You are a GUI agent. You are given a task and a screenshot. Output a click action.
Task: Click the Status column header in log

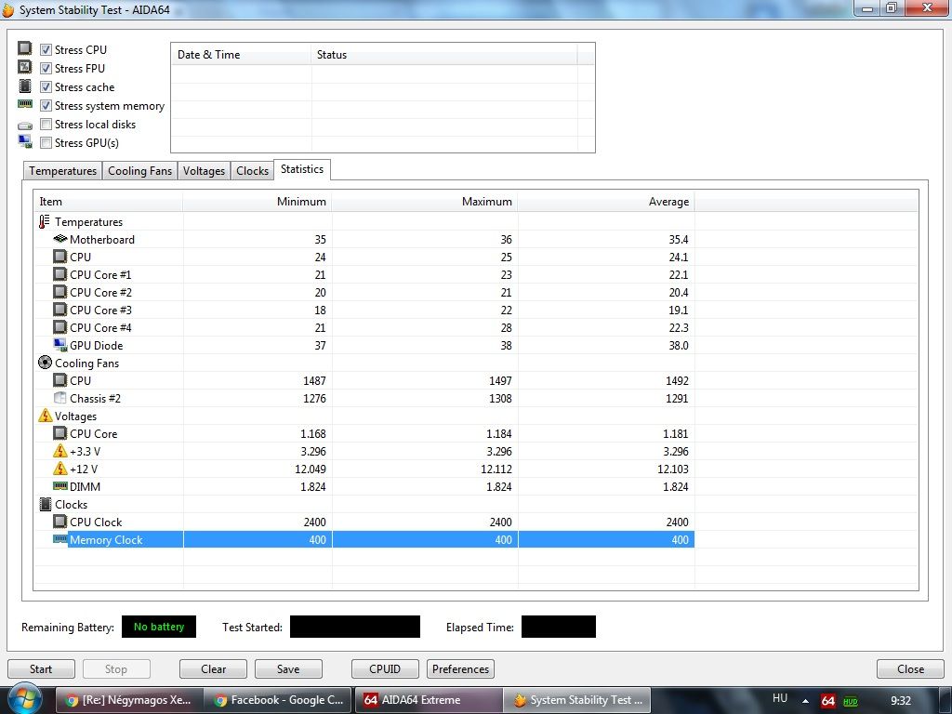pyautogui.click(x=443, y=55)
